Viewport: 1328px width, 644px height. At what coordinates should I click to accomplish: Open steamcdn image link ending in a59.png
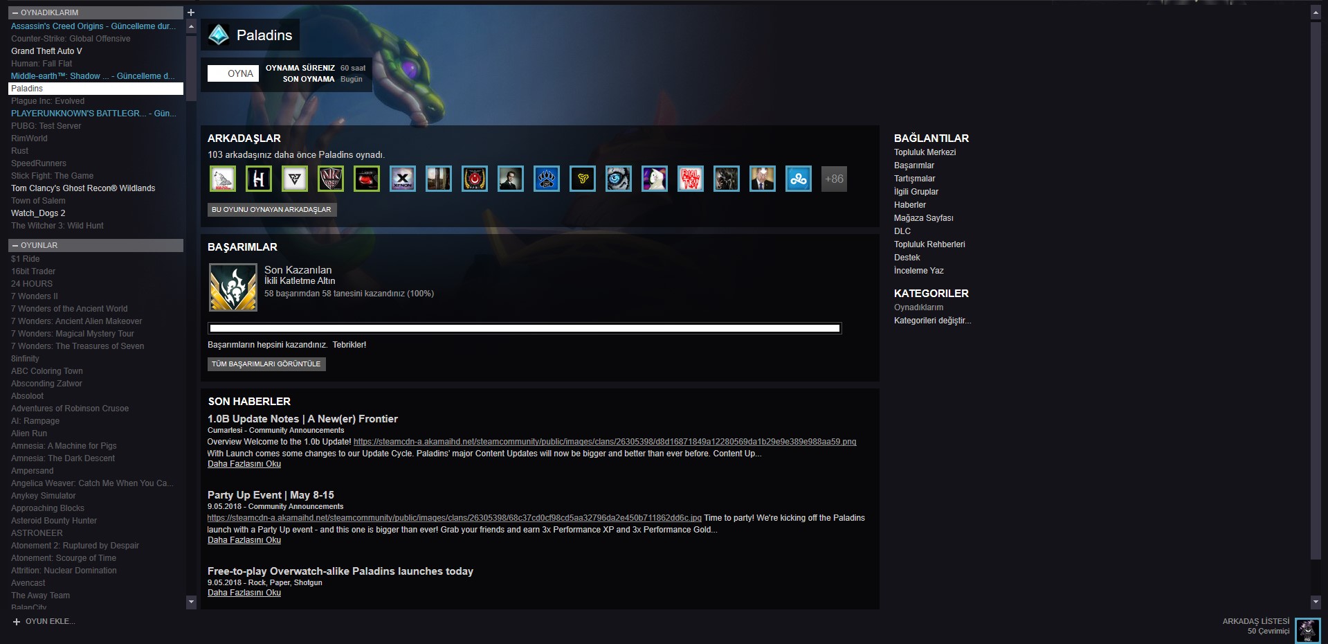[x=605, y=442]
